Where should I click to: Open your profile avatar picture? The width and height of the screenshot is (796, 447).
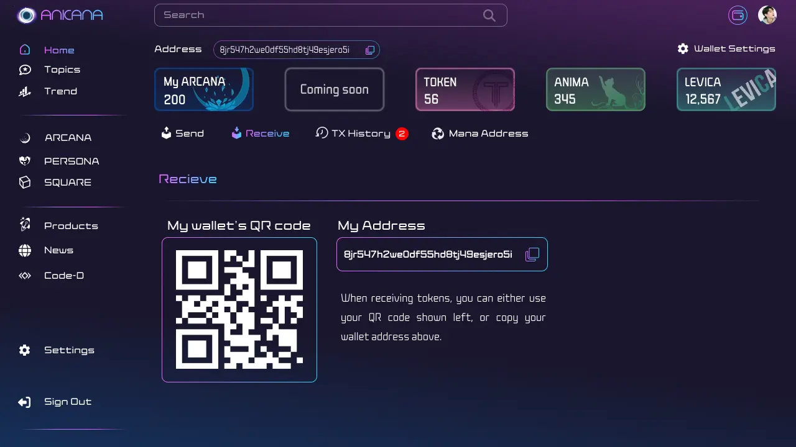[x=767, y=14]
